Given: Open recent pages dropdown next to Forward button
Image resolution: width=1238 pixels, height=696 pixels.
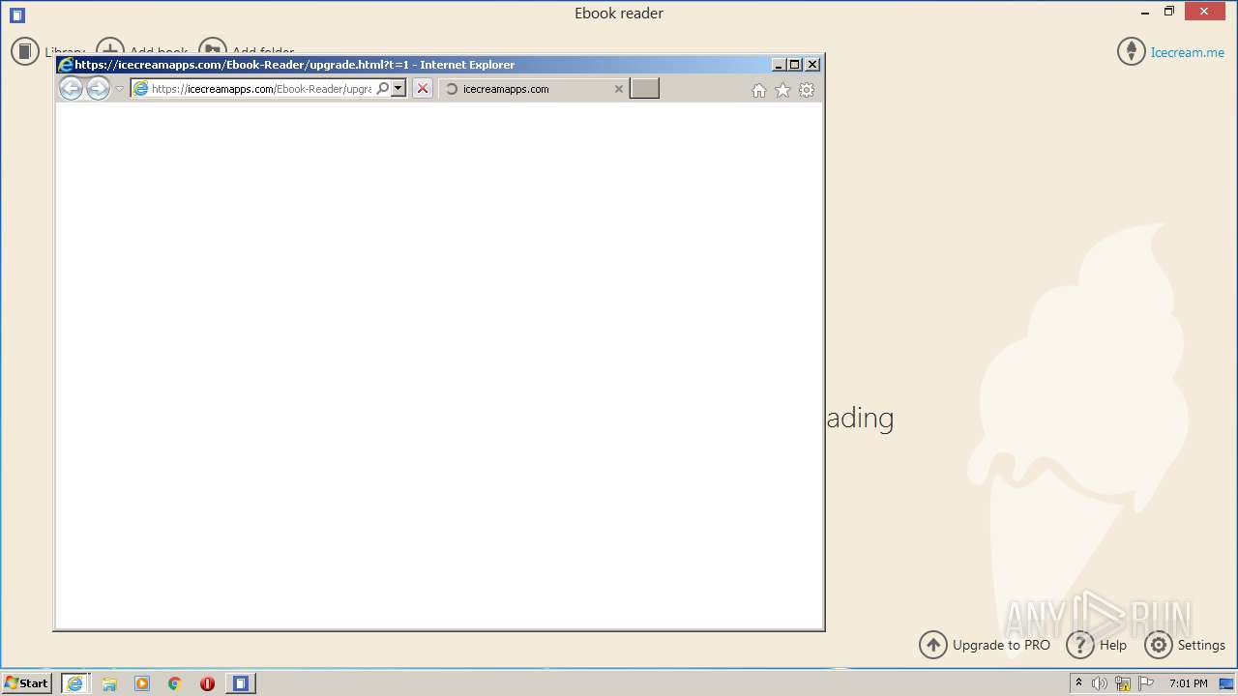Looking at the screenshot, I should 120,89.
